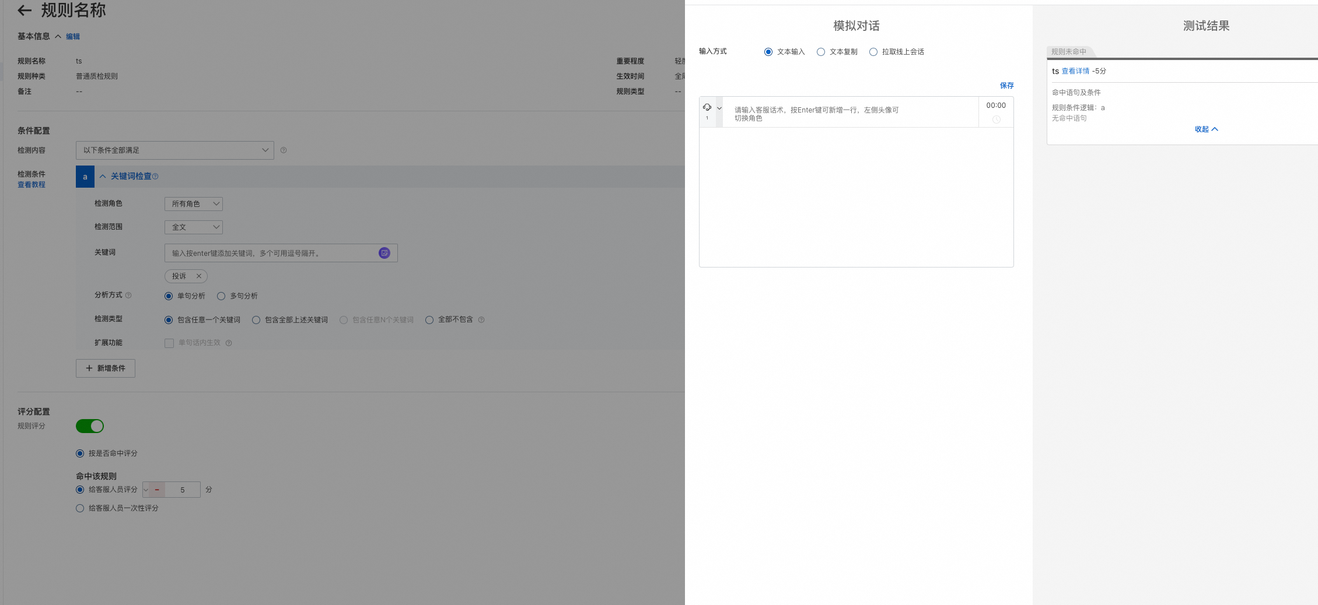Viewport: 1318px width, 605px height.
Task: Click the clock icon under 00:00
Action: pos(997,119)
